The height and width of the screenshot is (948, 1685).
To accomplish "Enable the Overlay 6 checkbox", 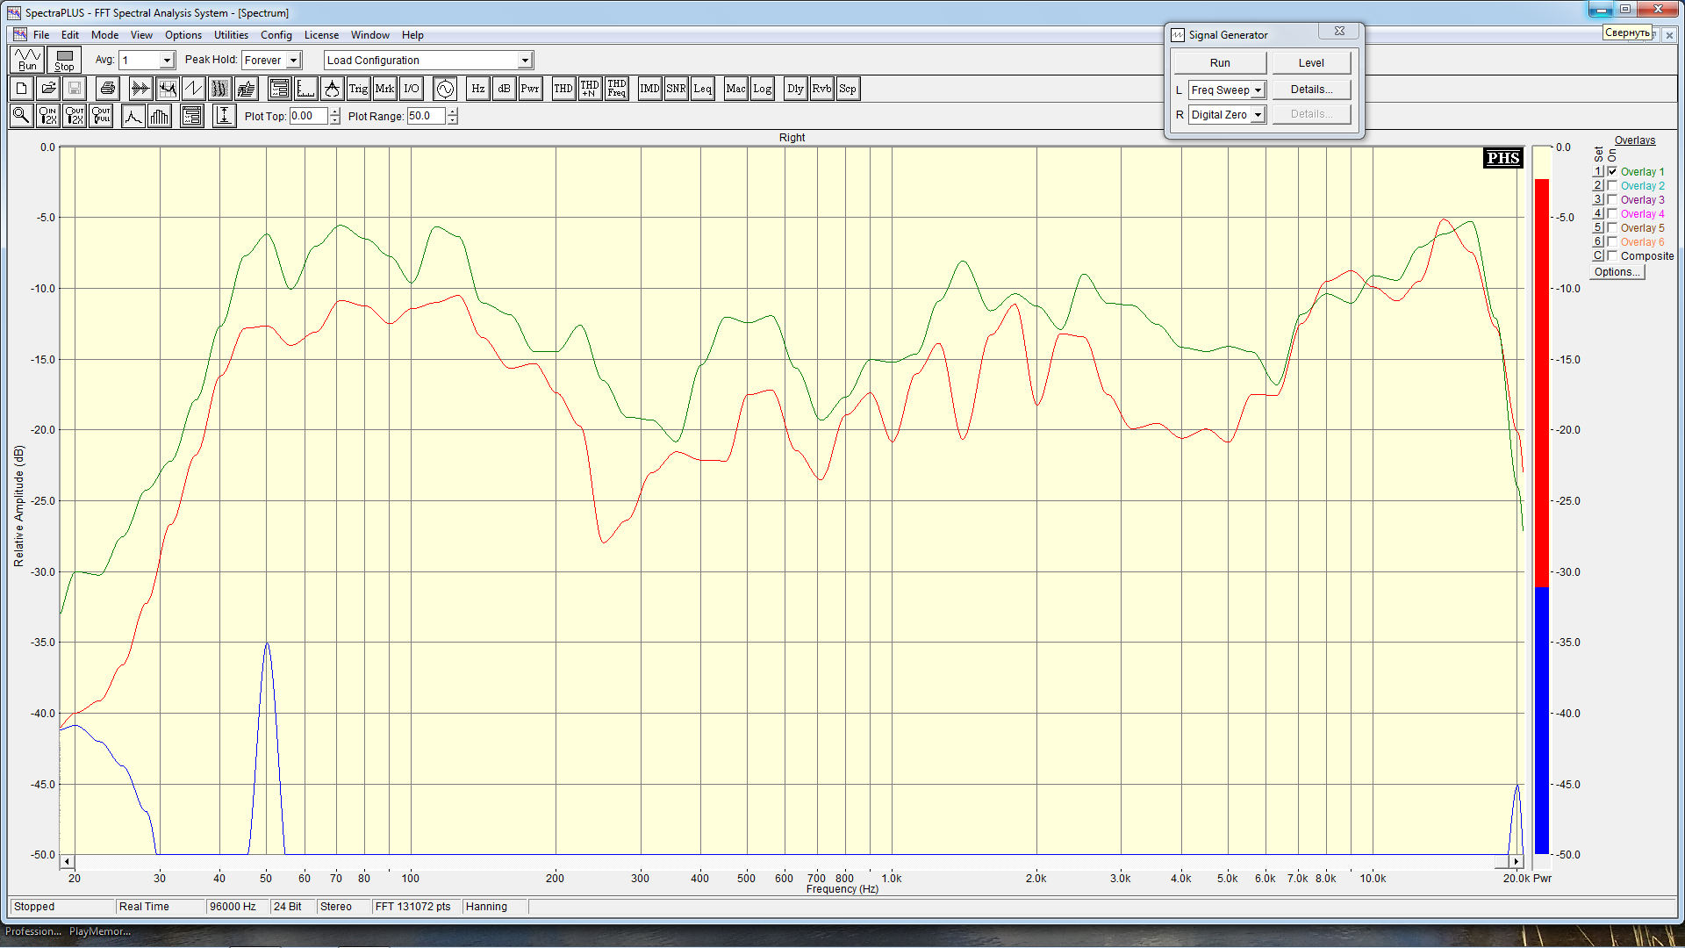I will click(1612, 242).
